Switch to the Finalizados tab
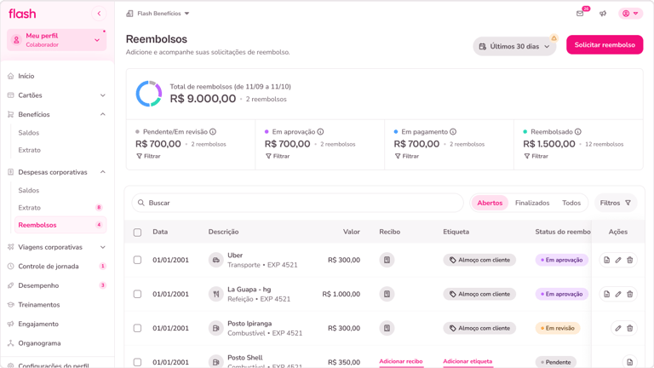 pos(532,203)
